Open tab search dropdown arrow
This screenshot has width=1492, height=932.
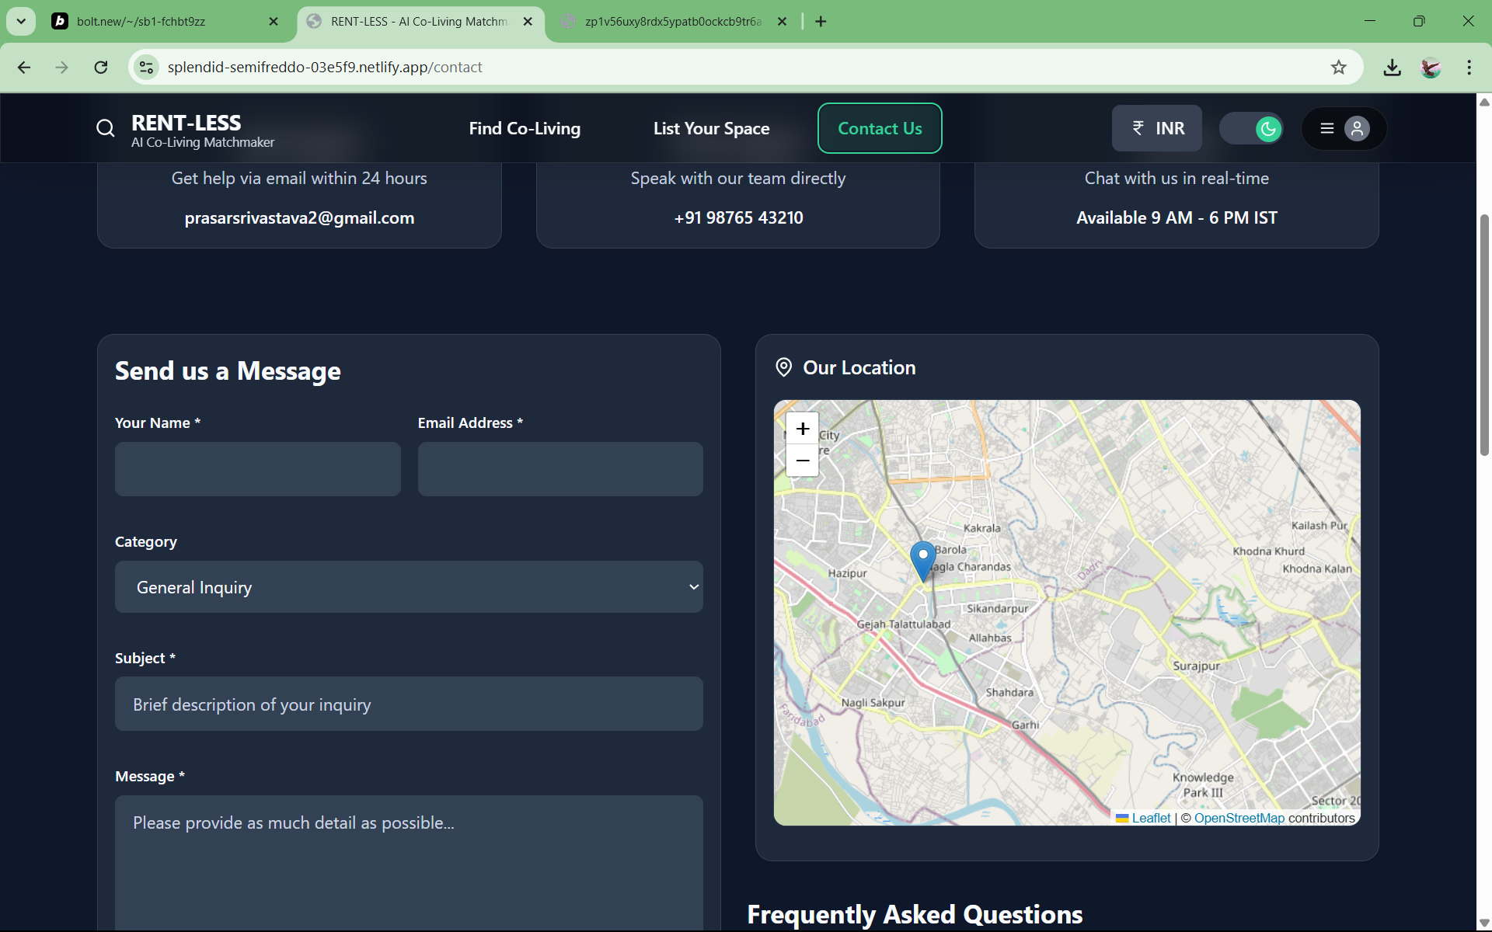click(21, 21)
